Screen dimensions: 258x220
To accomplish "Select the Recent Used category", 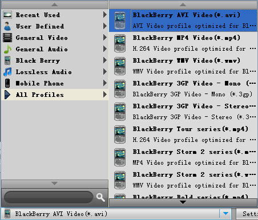I will tap(55, 15).
